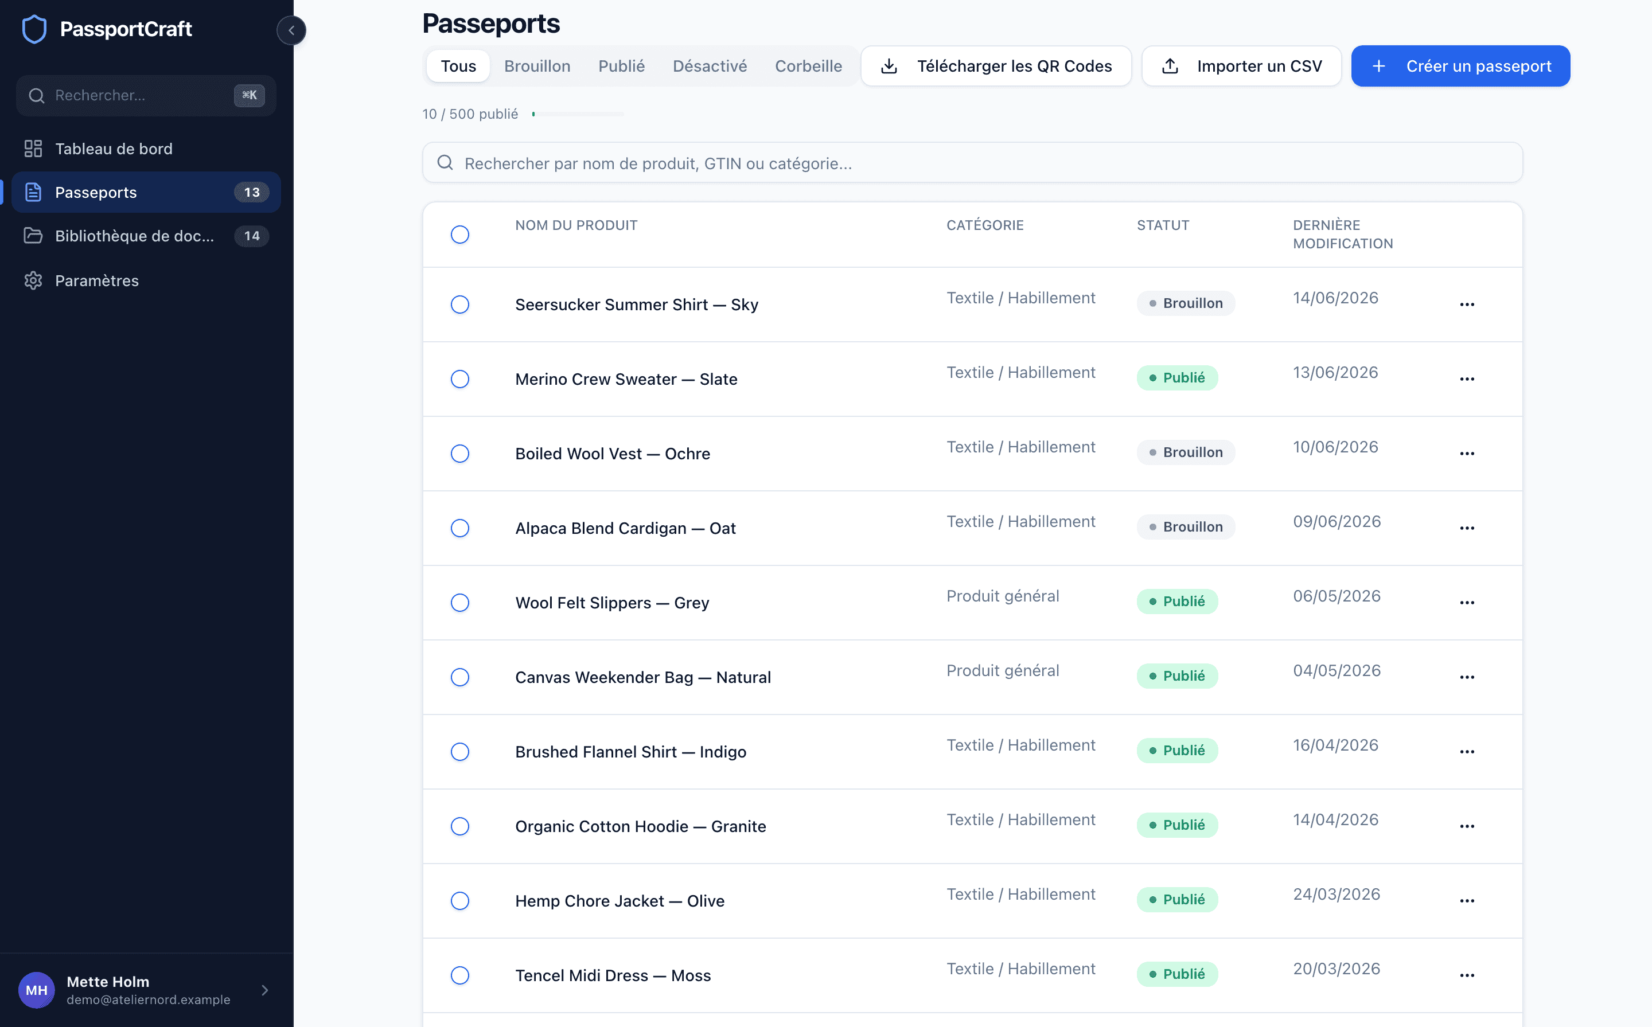Click the date 14/06/2026
This screenshot has width=1652, height=1027.
click(1335, 298)
